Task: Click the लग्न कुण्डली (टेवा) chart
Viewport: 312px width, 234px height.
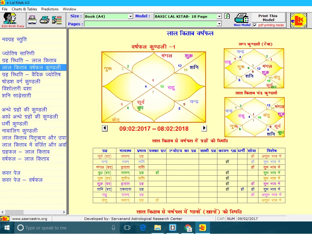Action: 254,68
